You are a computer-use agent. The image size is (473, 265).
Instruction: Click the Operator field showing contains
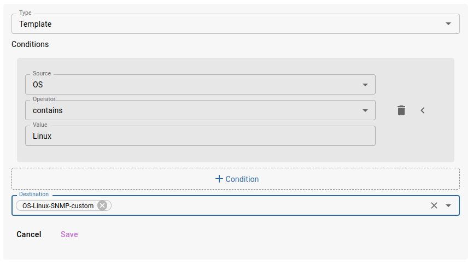[x=191, y=110]
